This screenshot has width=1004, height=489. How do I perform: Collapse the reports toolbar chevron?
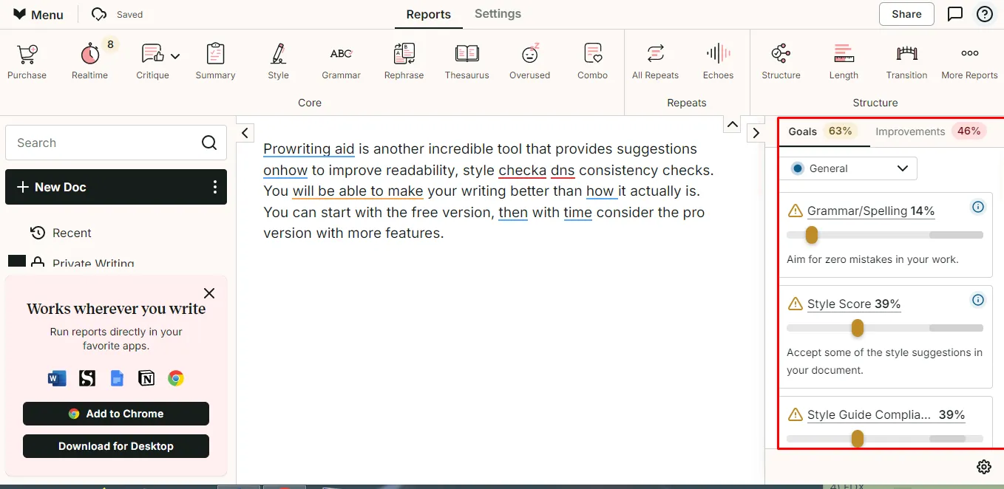(x=732, y=124)
